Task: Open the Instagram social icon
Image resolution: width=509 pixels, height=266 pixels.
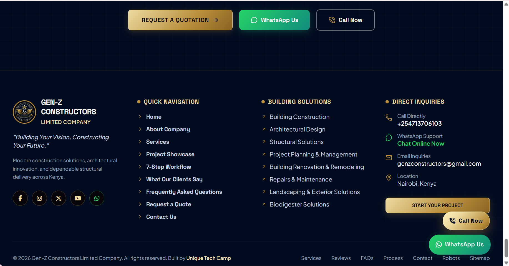Action: click(39, 198)
